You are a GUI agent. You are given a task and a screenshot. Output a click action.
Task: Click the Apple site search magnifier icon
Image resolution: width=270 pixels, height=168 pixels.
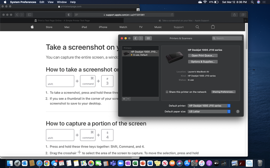coord(197,27)
